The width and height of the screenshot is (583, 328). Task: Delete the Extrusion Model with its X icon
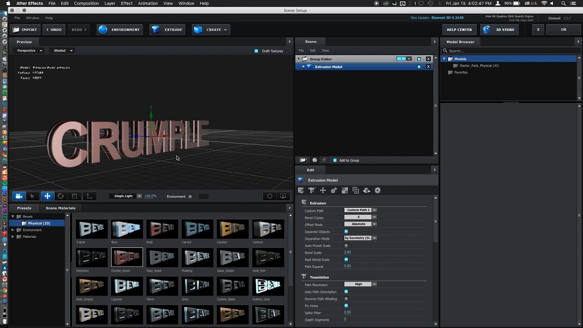pos(428,67)
